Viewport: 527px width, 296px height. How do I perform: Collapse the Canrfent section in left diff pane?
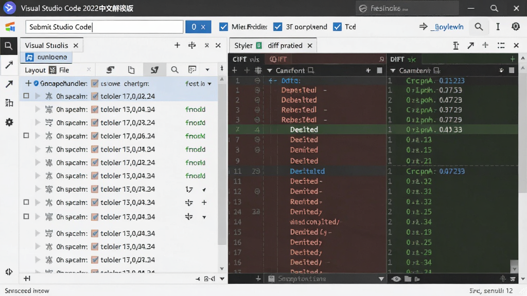[x=270, y=71]
